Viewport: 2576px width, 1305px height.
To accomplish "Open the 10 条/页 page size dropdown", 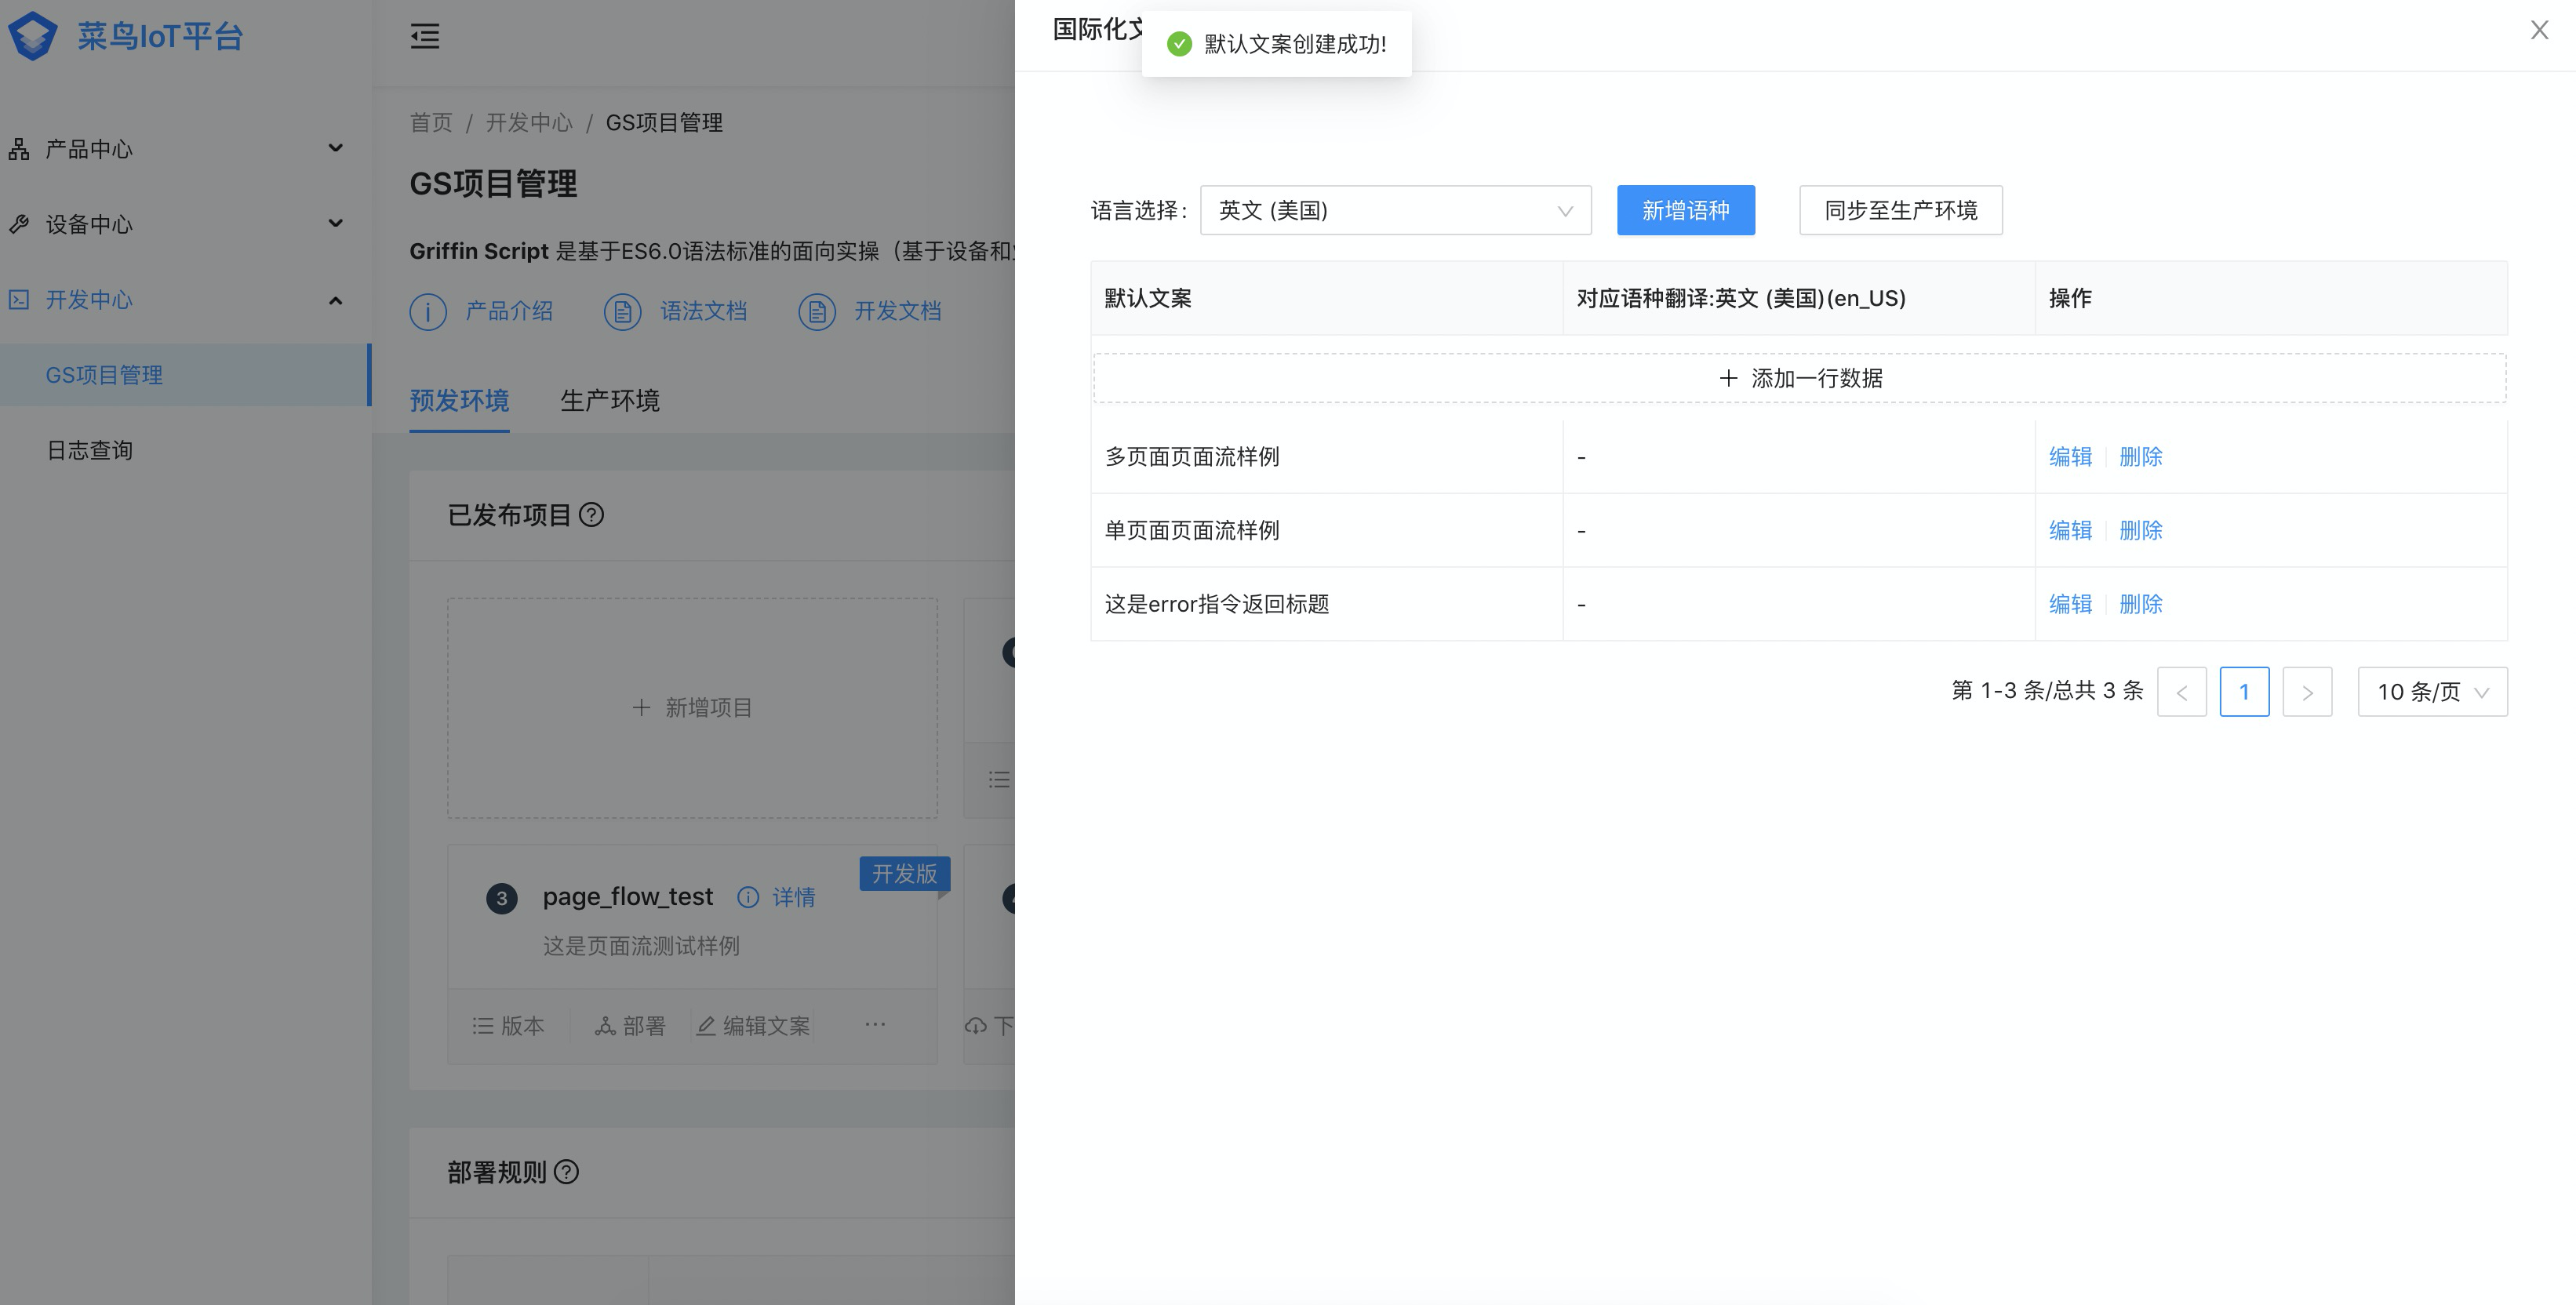I will (2431, 692).
